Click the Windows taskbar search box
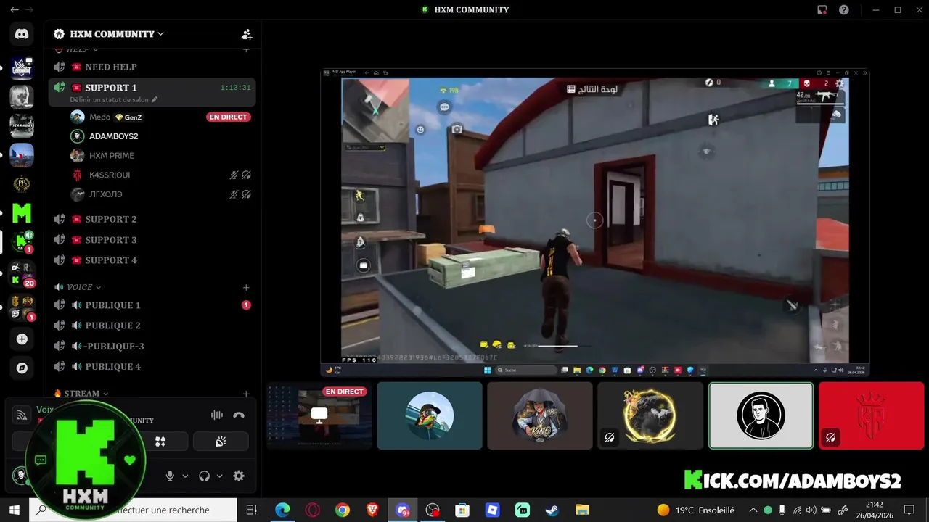Viewport: 929px width, 522px height. (x=132, y=510)
